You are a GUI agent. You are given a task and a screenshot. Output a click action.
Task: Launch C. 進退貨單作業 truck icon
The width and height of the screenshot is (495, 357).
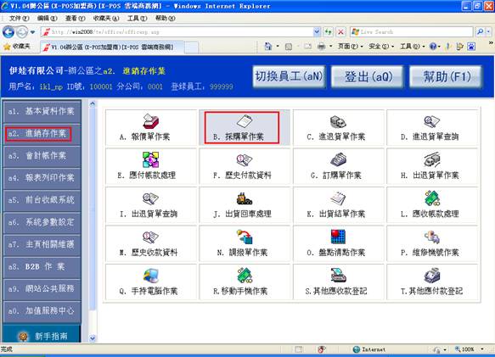(x=338, y=122)
